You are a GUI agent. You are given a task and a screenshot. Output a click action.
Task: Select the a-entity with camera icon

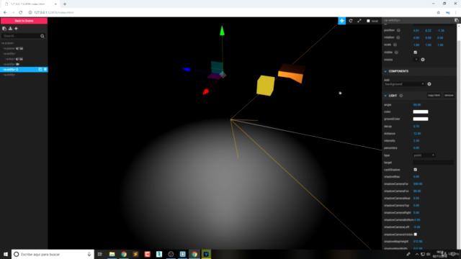pos(24,64)
